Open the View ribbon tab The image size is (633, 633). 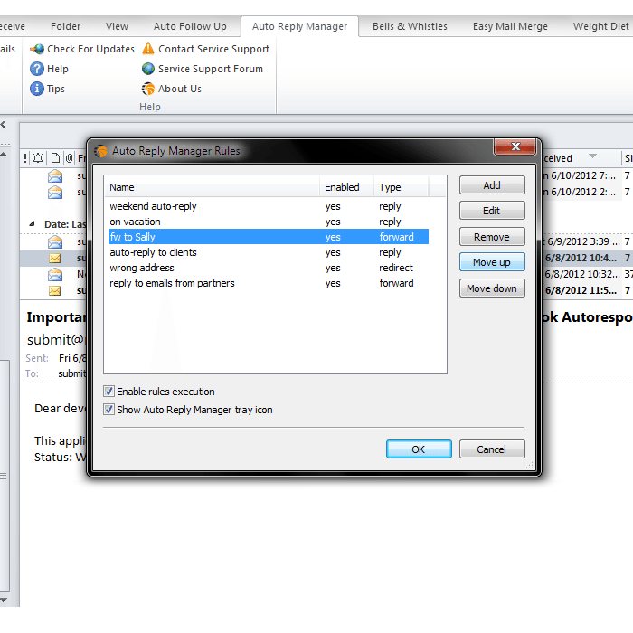tap(117, 26)
